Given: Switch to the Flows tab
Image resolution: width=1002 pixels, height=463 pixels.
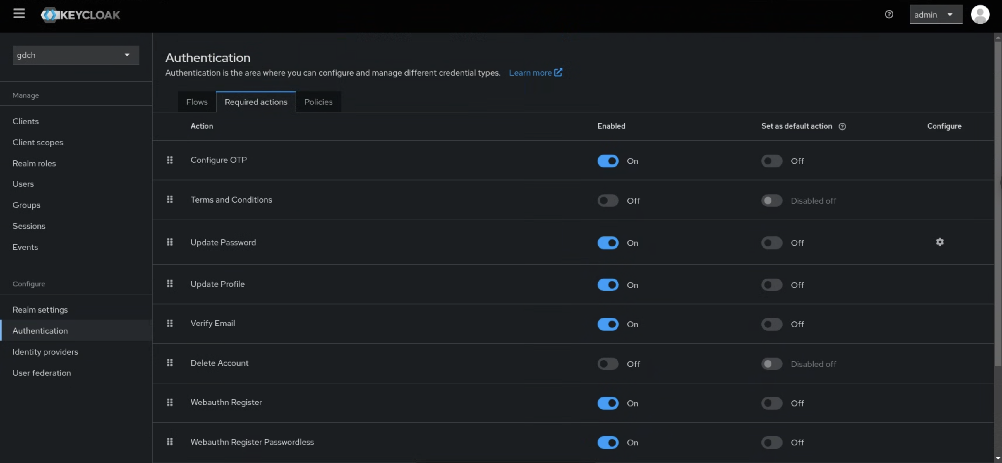Looking at the screenshot, I should (x=196, y=102).
